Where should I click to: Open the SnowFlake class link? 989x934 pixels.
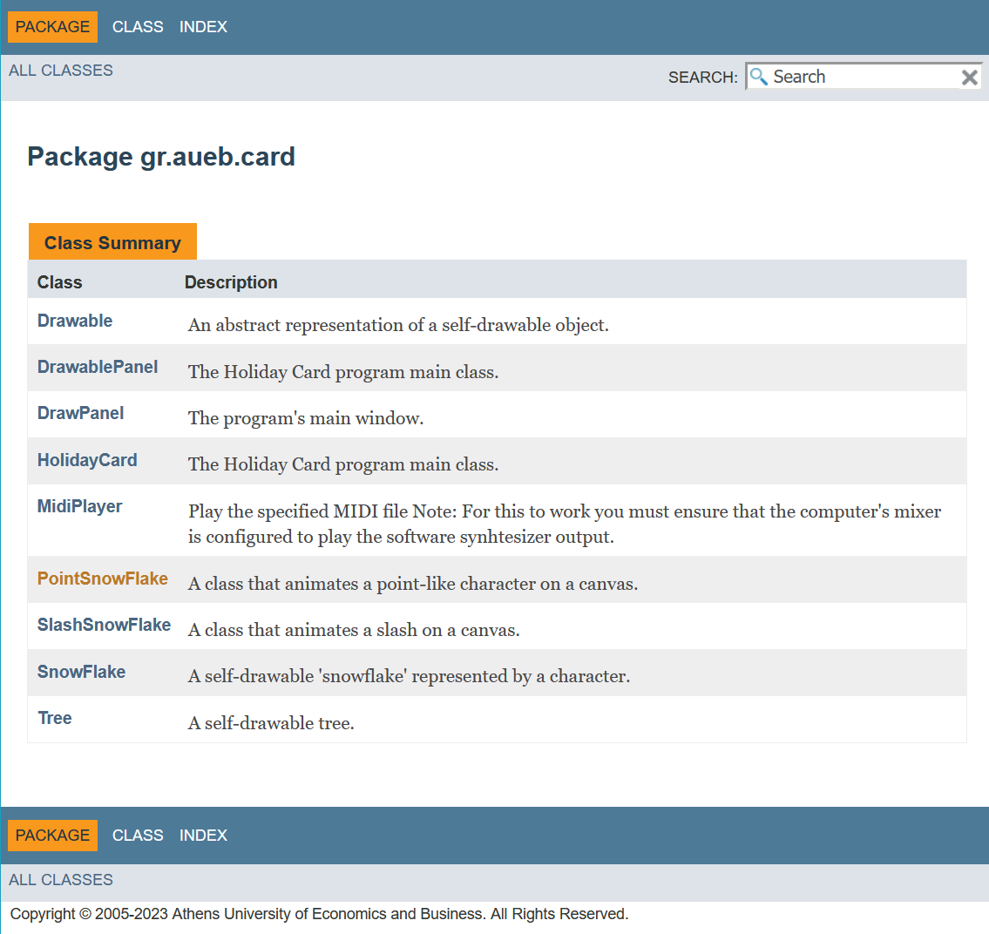81,672
